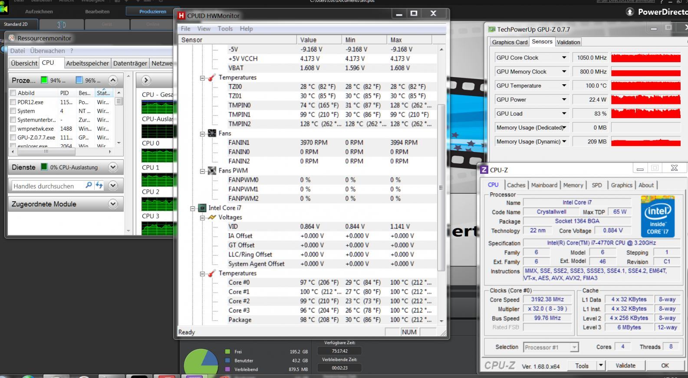
Task: Open the Tools menu in HWMonitor
Action: coord(225,29)
